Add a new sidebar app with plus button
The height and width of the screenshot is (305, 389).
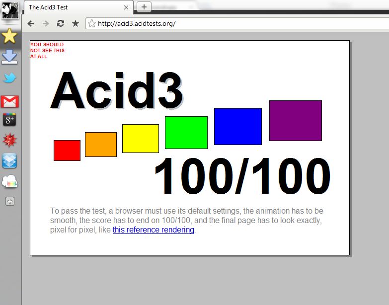(10, 201)
